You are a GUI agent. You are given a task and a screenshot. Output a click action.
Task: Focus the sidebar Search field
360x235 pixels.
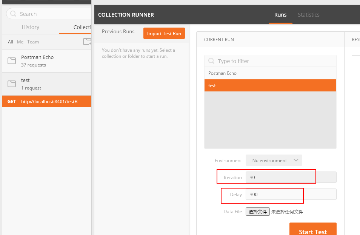(x=49, y=14)
